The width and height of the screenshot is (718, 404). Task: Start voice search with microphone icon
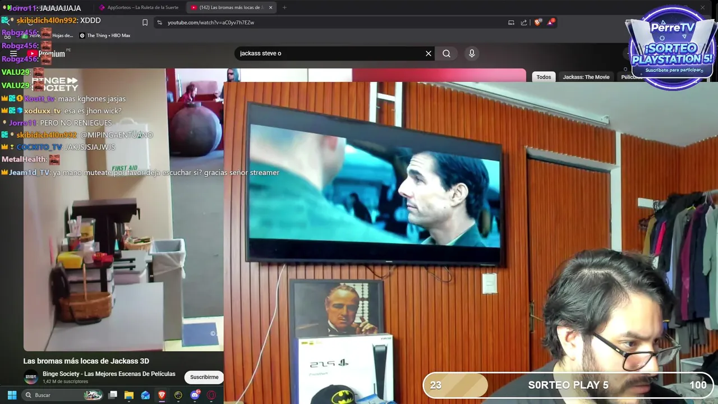[472, 53]
